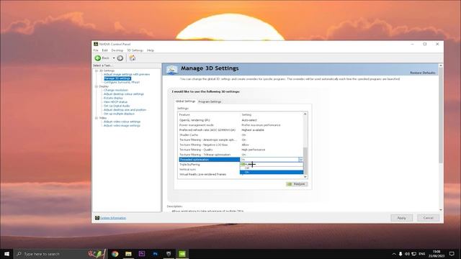Image resolution: width=461 pixels, height=259 pixels.
Task: Select the OpenGL rendering GPU row
Action: coord(241,120)
